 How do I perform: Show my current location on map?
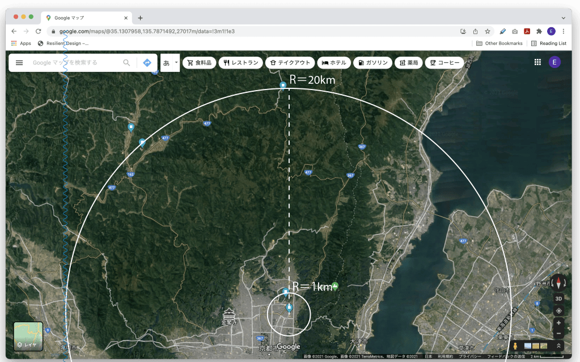(559, 310)
